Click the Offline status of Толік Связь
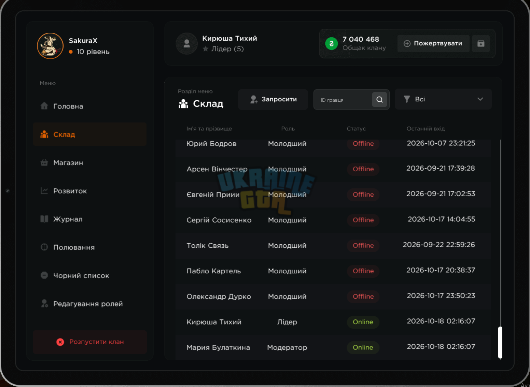530x387 pixels. [x=363, y=246]
